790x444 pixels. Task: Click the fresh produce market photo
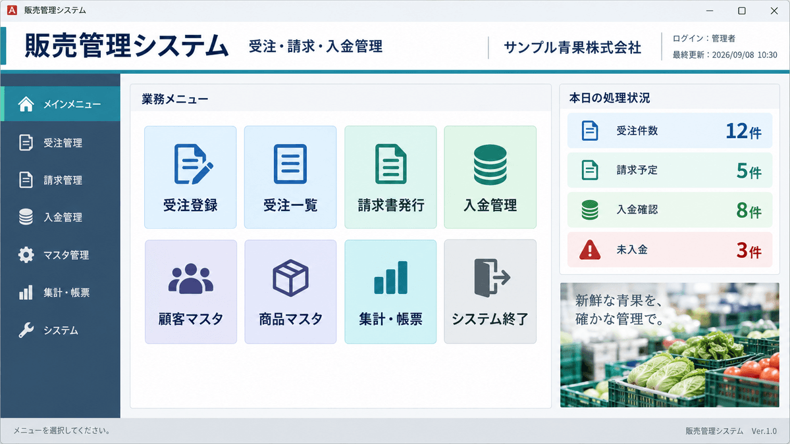point(670,345)
